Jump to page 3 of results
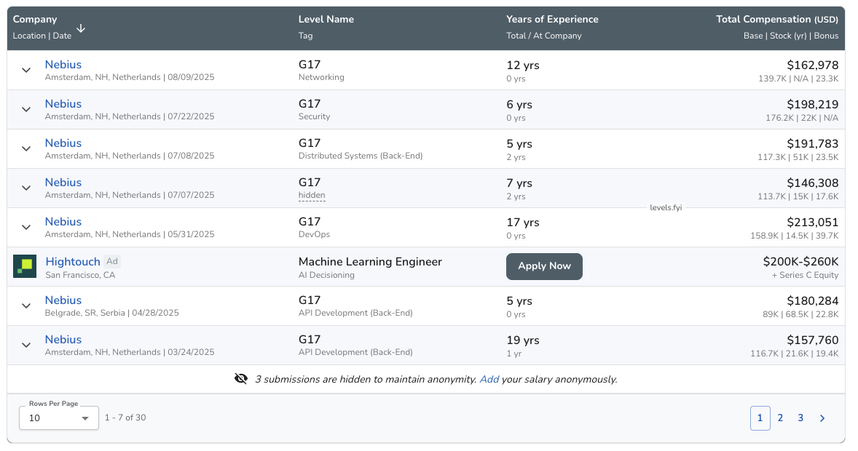This screenshot has height=451, width=858. [800, 418]
